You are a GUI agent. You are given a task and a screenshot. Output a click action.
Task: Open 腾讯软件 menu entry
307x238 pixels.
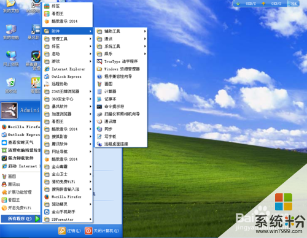pyautogui.click(x=68, y=144)
